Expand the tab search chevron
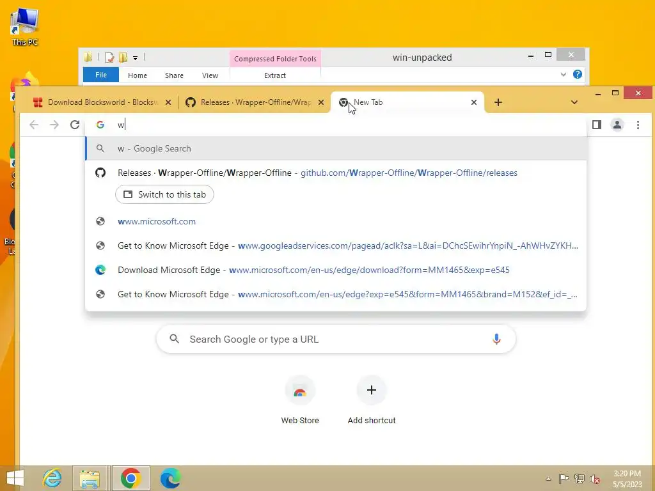The width and height of the screenshot is (655, 491). (574, 102)
